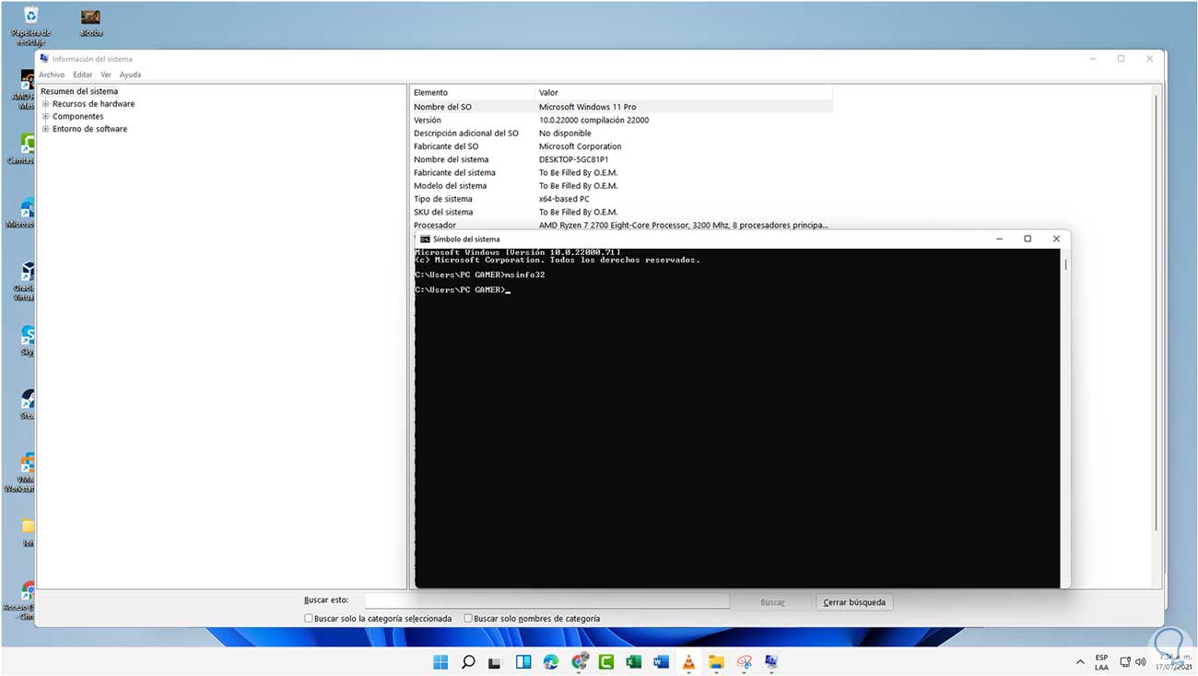Open the ESP LAA language switcher

(x=1102, y=661)
